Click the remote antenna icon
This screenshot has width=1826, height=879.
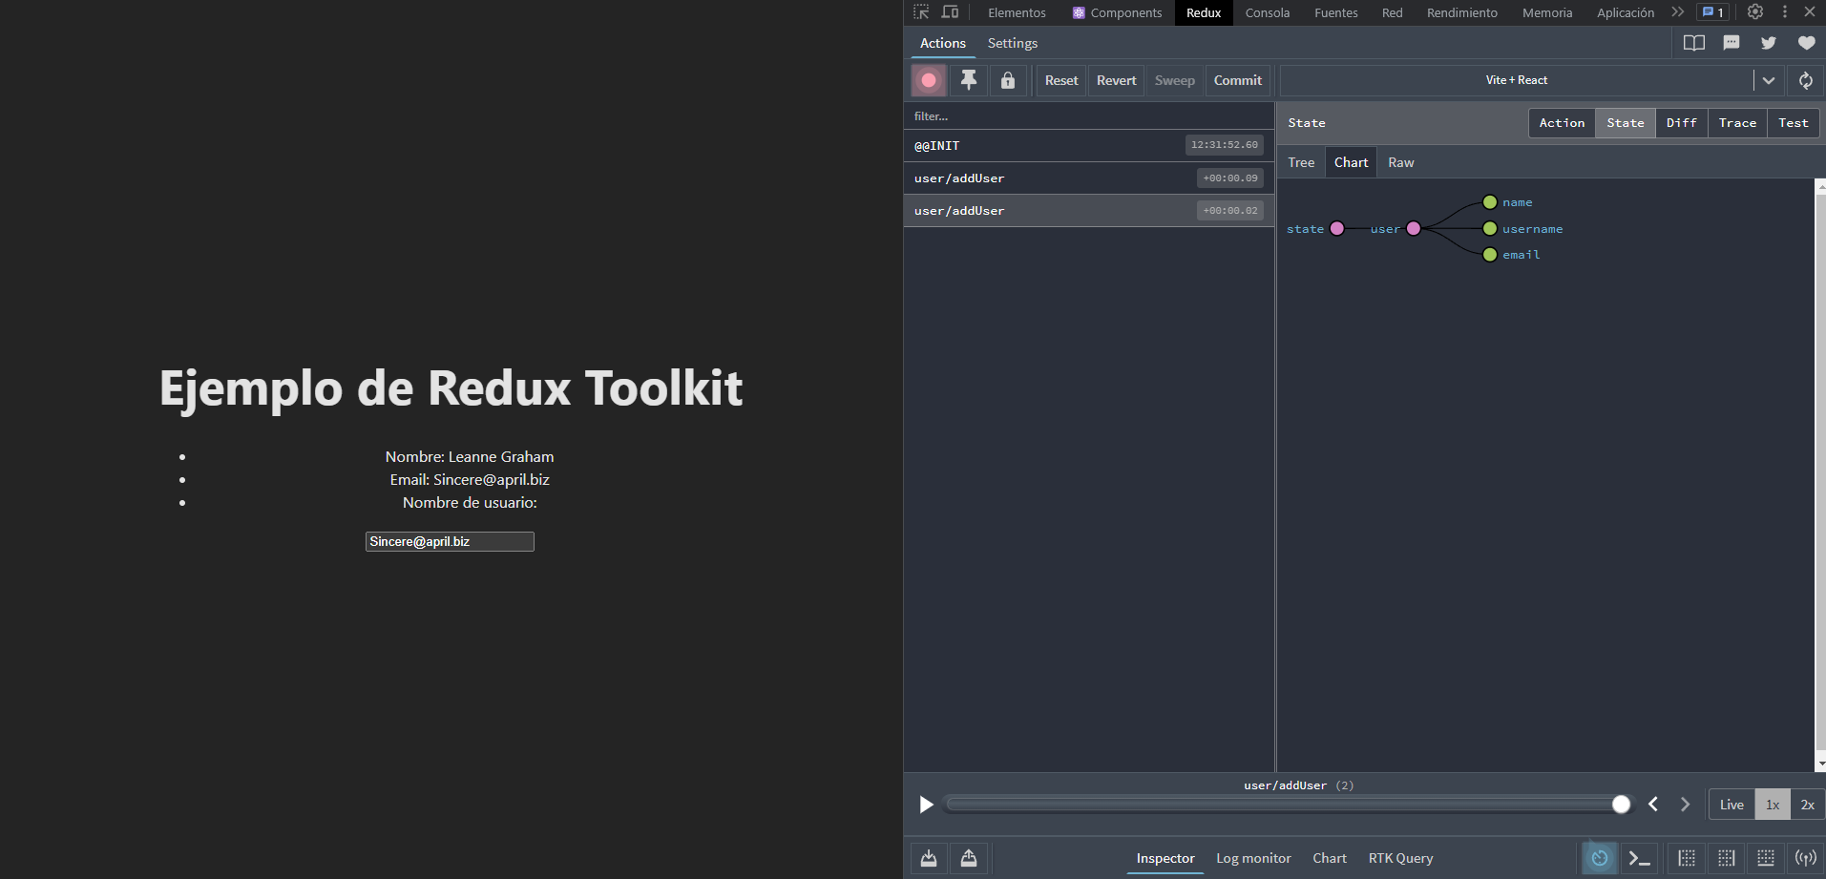pos(1805,858)
